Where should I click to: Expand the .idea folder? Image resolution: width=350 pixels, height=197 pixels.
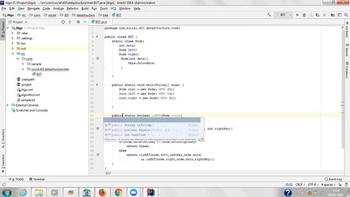pos(13,33)
